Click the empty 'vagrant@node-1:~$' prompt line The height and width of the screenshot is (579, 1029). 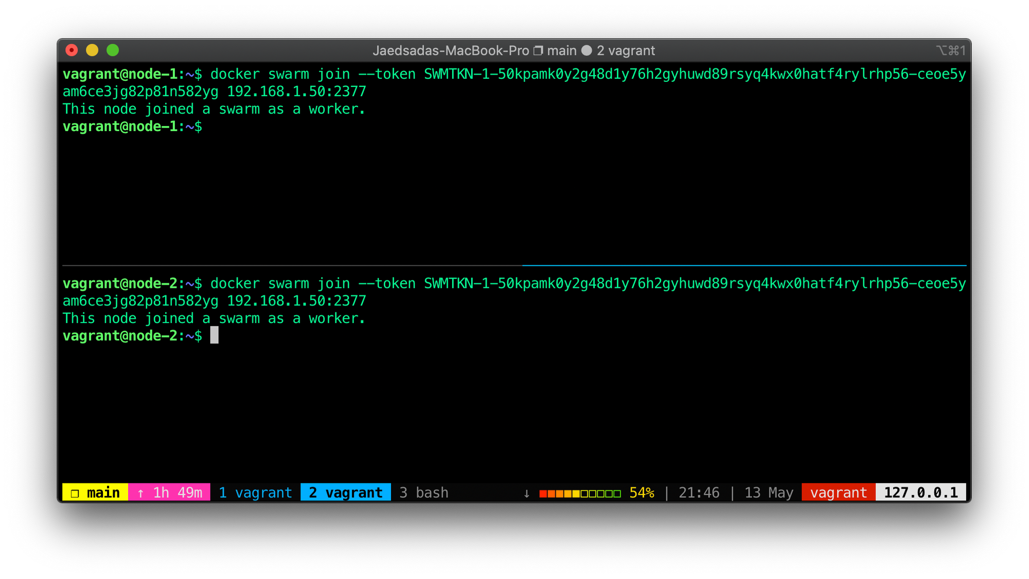[x=133, y=126]
